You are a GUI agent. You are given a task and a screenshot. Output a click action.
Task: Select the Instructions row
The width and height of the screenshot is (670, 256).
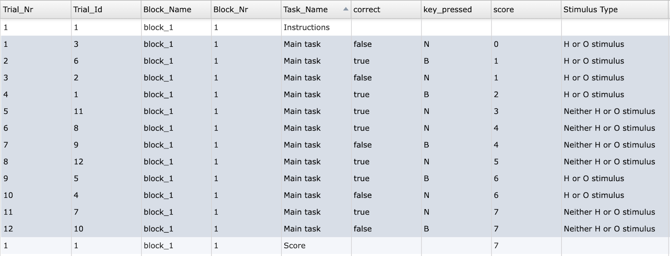pyautogui.click(x=335, y=27)
